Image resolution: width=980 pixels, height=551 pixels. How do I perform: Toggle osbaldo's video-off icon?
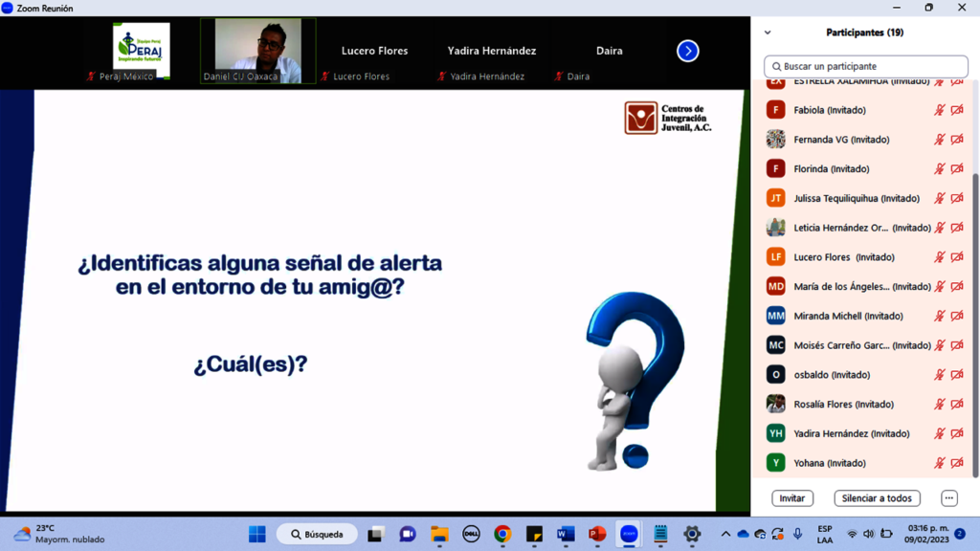(x=957, y=374)
